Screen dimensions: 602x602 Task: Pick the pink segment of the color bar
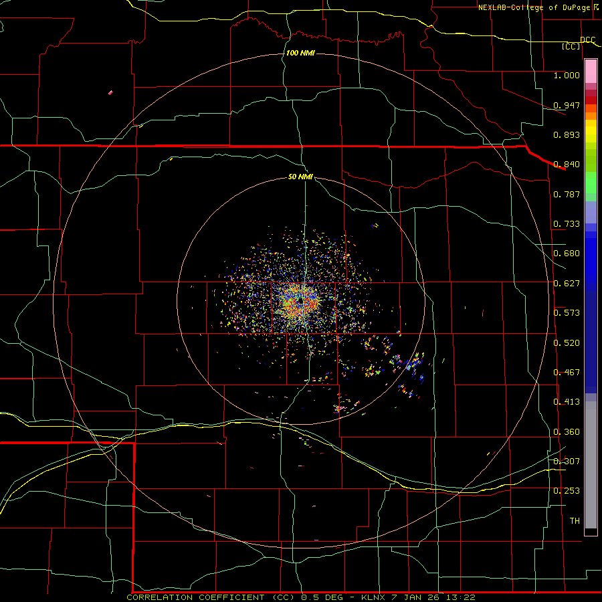point(591,72)
